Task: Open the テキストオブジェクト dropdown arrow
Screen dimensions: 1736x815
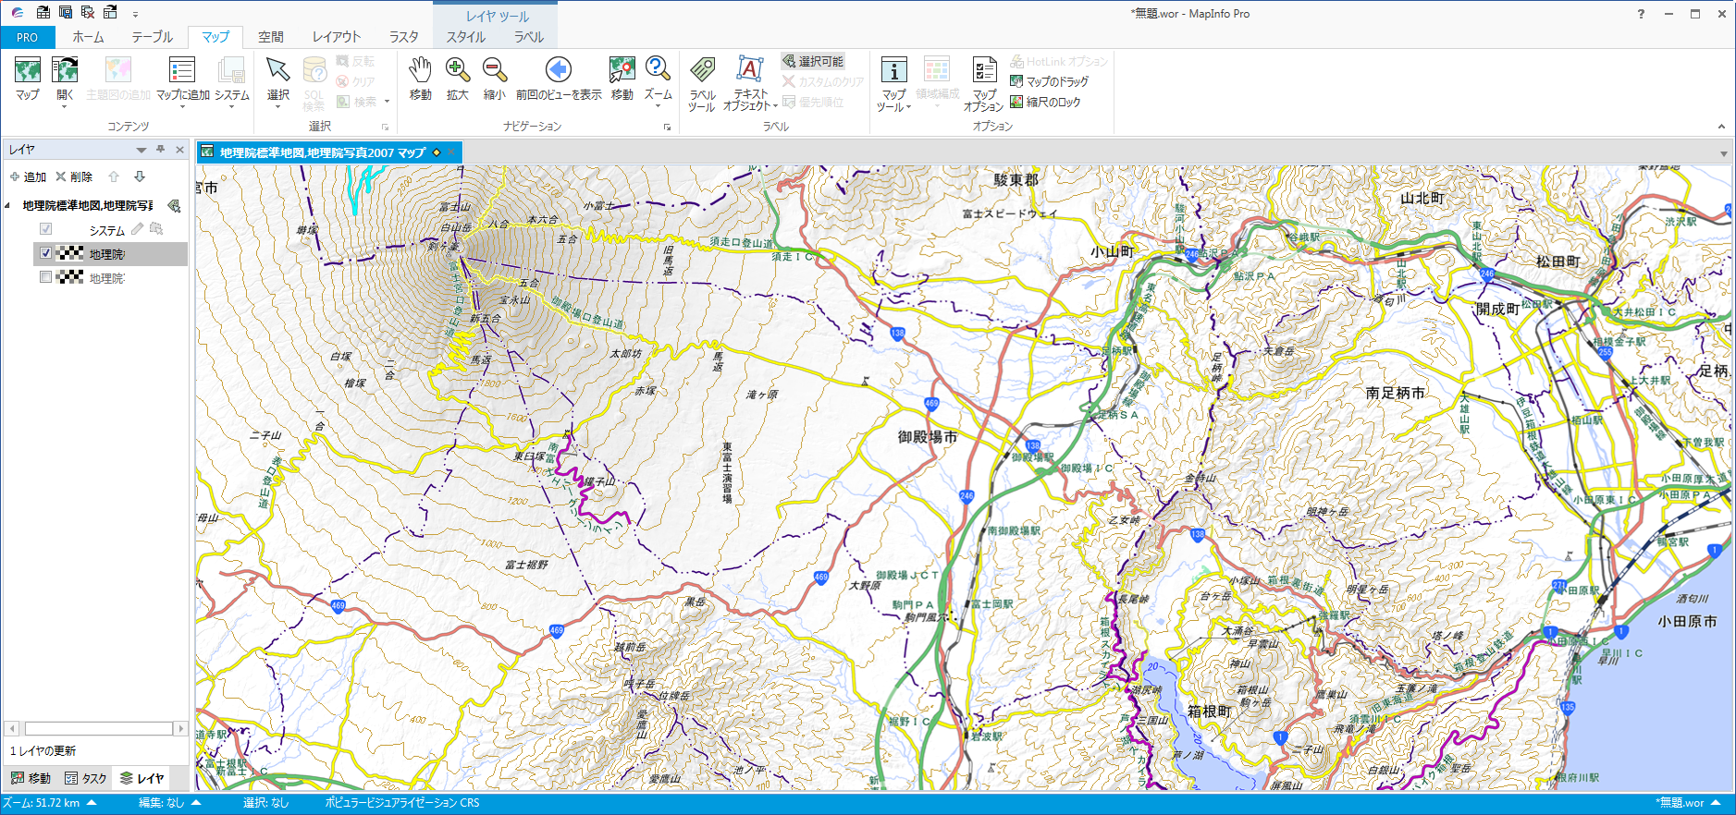Action: (x=774, y=106)
